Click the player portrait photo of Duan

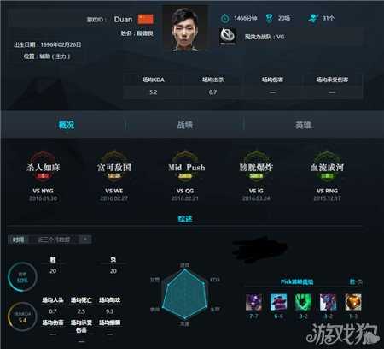[185, 28]
